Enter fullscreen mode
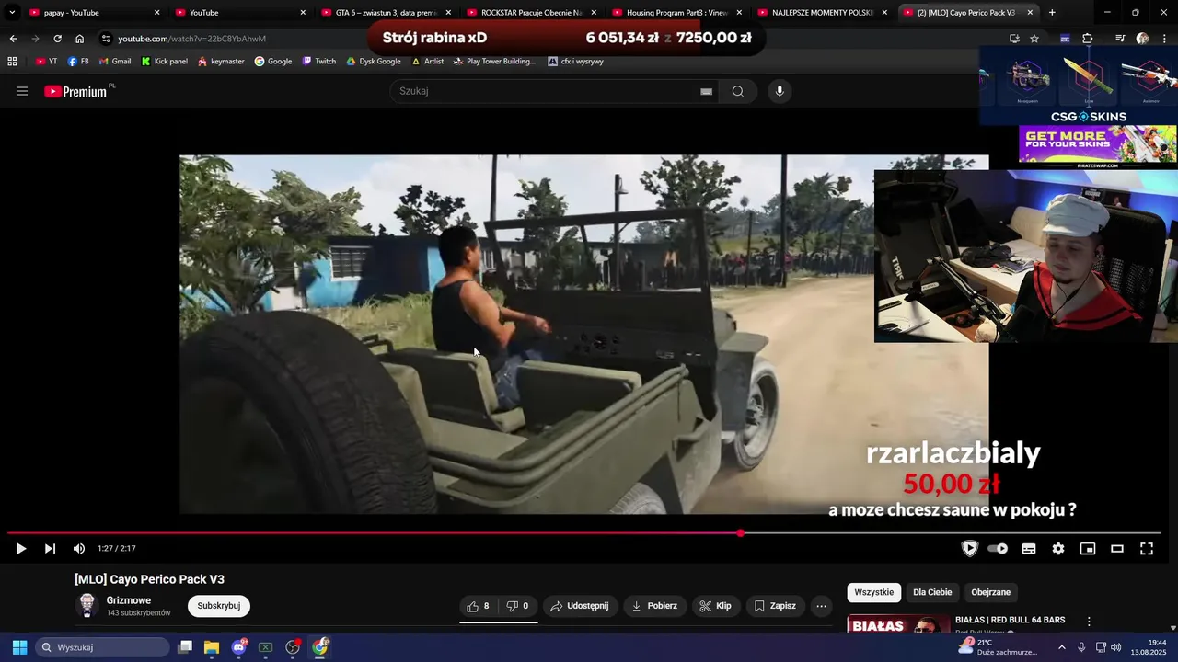Image resolution: width=1178 pixels, height=662 pixels. 1147,549
